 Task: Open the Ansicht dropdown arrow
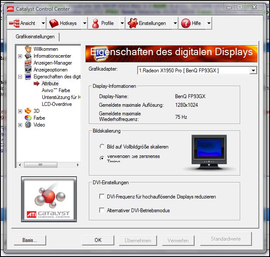pos(43,23)
